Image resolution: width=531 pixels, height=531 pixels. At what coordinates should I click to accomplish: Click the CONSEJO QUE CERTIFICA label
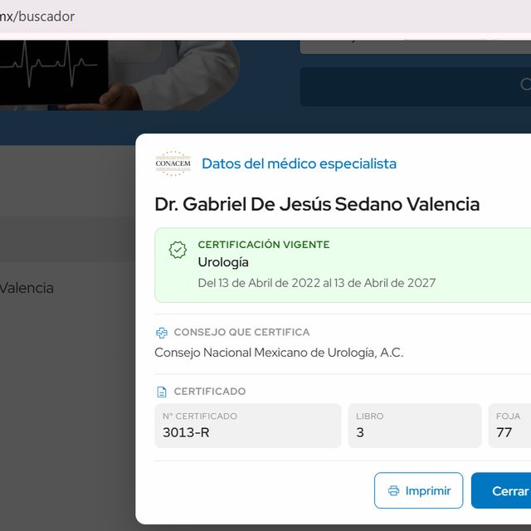tap(241, 332)
